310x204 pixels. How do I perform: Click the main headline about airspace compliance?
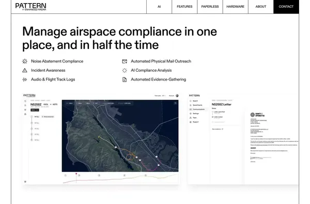coord(120,38)
